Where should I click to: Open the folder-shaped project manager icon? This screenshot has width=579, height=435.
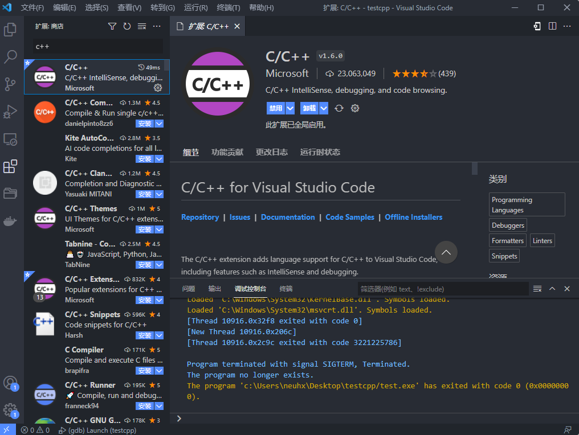coord(10,193)
